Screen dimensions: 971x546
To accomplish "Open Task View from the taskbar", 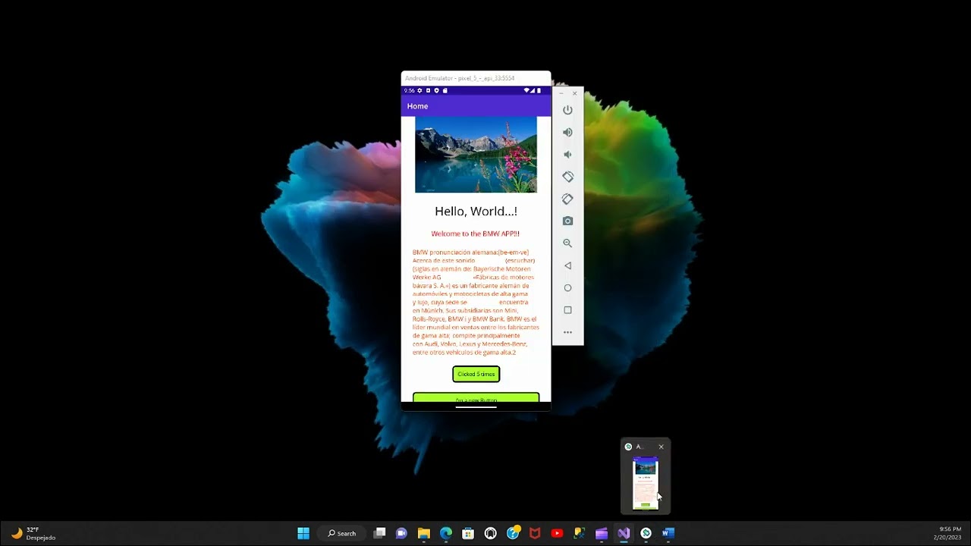I will pos(380,533).
